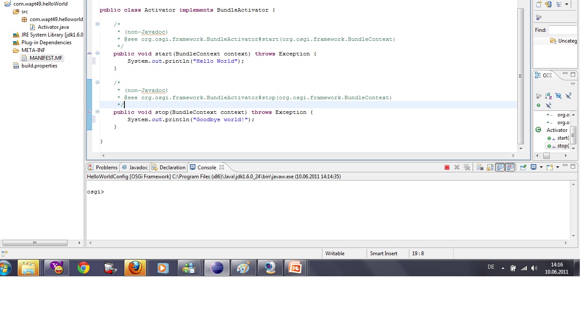Open the Open Console dropdown arrow
Screen dimensions: 588x330
pyautogui.click(x=557, y=168)
